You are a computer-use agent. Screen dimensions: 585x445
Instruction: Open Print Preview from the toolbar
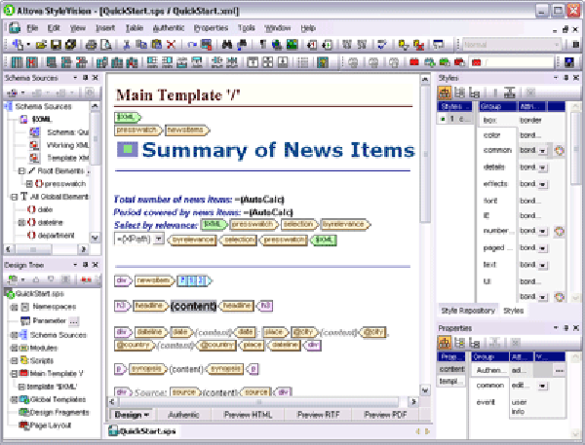(x=106, y=45)
